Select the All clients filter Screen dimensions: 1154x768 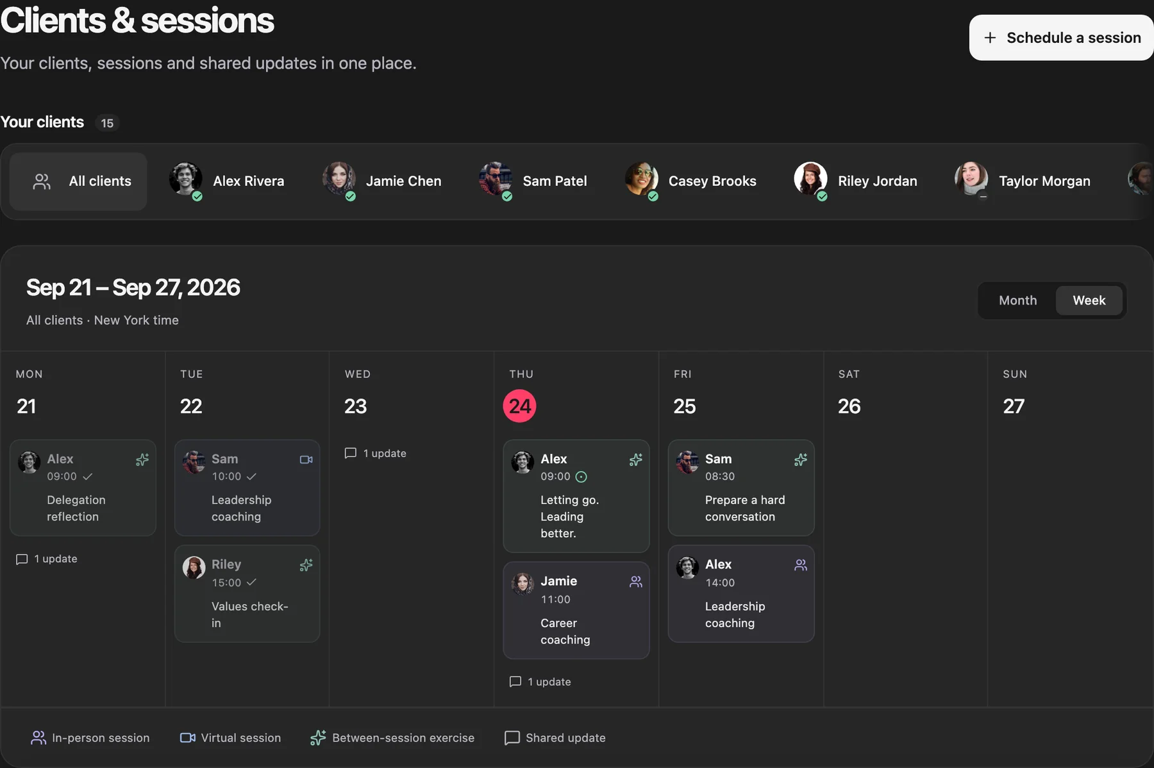(78, 181)
